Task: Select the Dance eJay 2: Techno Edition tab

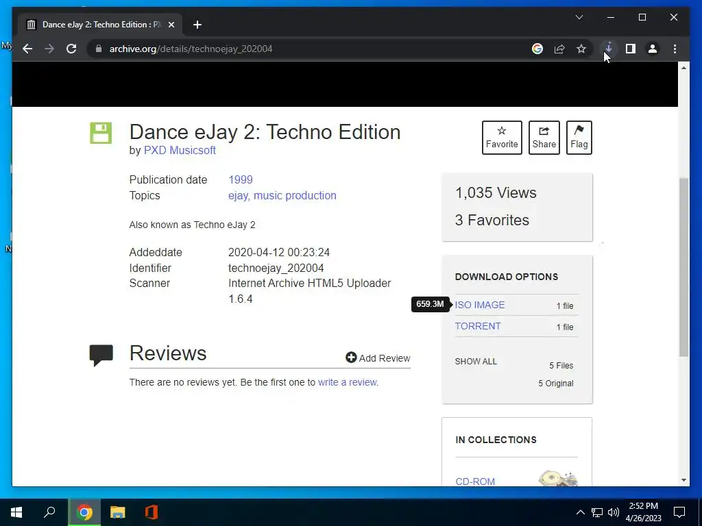Action: (x=100, y=25)
